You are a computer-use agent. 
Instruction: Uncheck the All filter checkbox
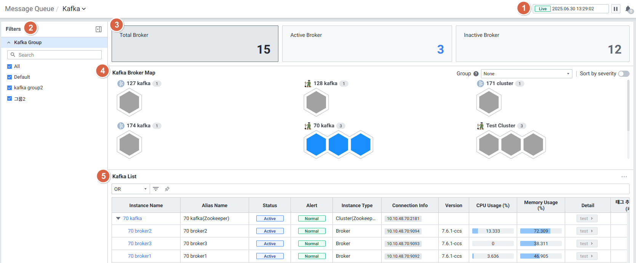coord(10,67)
